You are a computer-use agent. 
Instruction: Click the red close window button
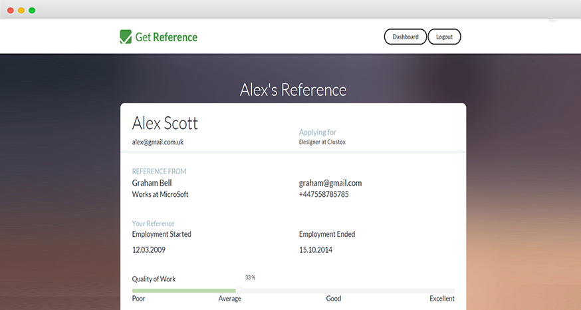(11, 11)
